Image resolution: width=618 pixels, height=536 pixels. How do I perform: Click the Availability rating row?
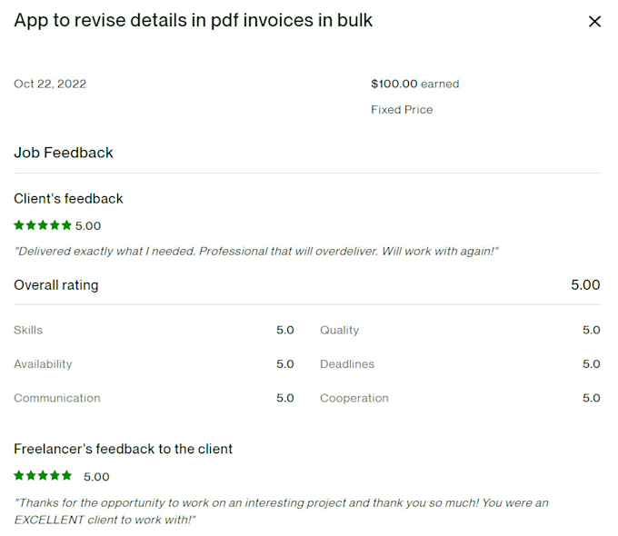(154, 364)
